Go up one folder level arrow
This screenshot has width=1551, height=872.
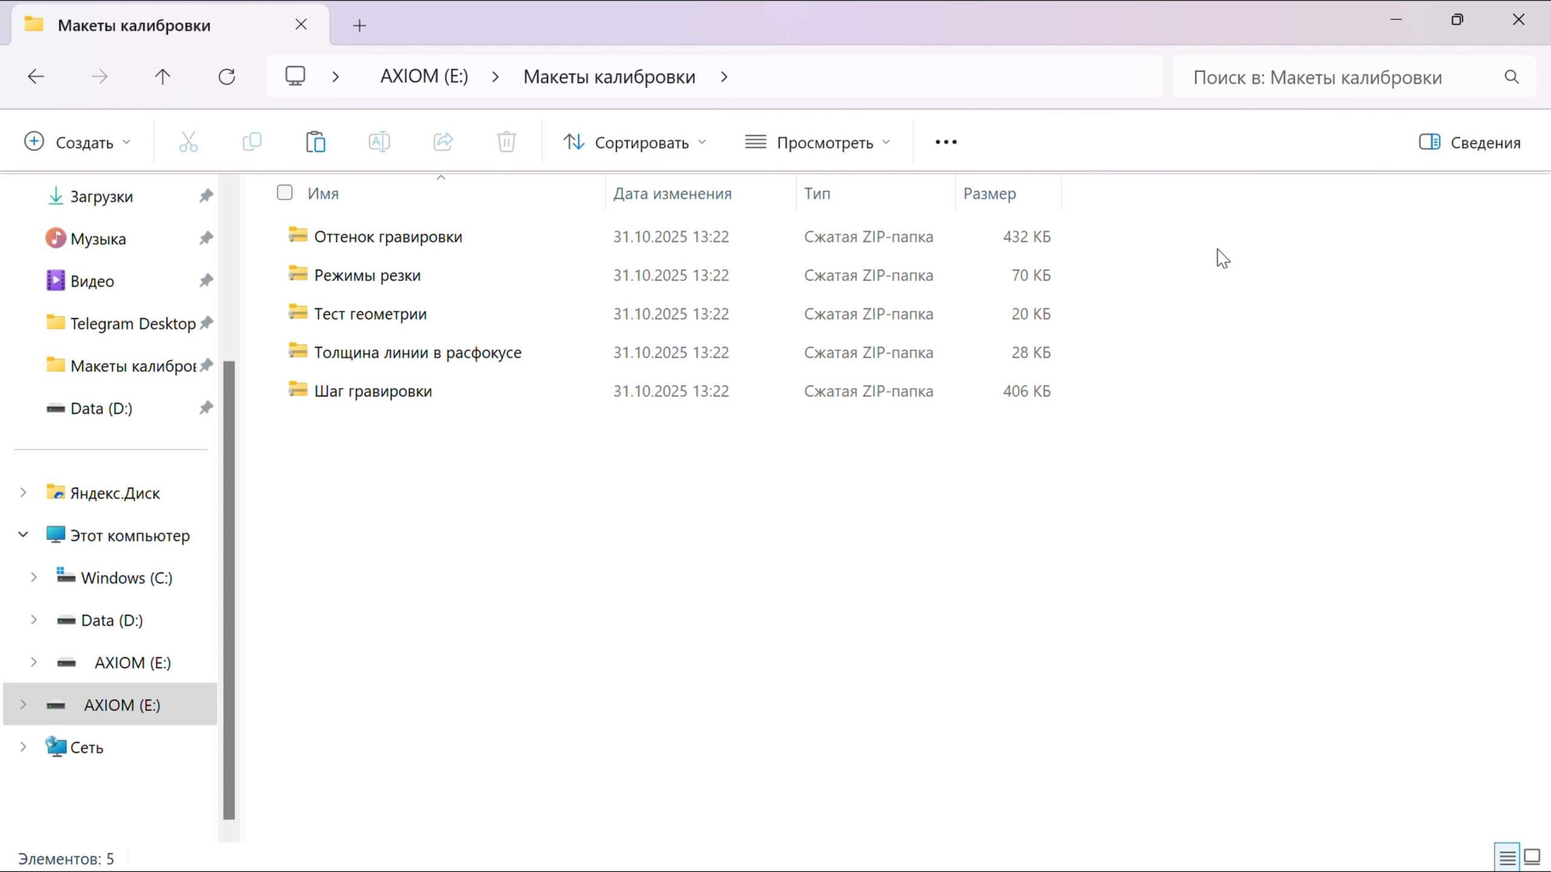point(162,77)
